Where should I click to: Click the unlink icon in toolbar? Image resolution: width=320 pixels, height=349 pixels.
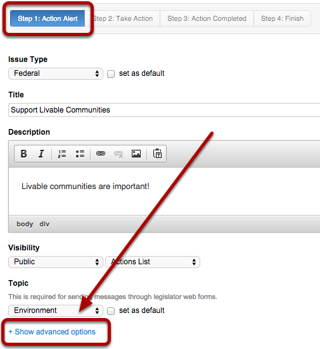[x=118, y=154]
